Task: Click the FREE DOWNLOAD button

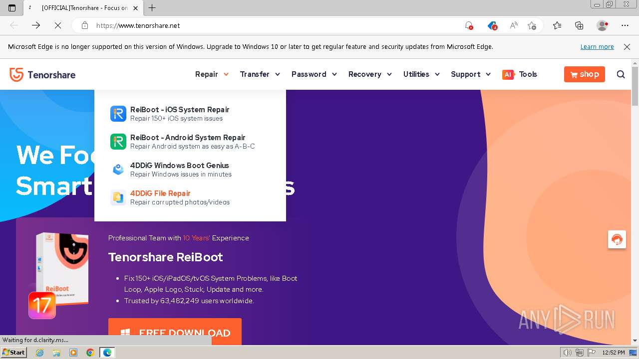Action: pyautogui.click(x=175, y=332)
